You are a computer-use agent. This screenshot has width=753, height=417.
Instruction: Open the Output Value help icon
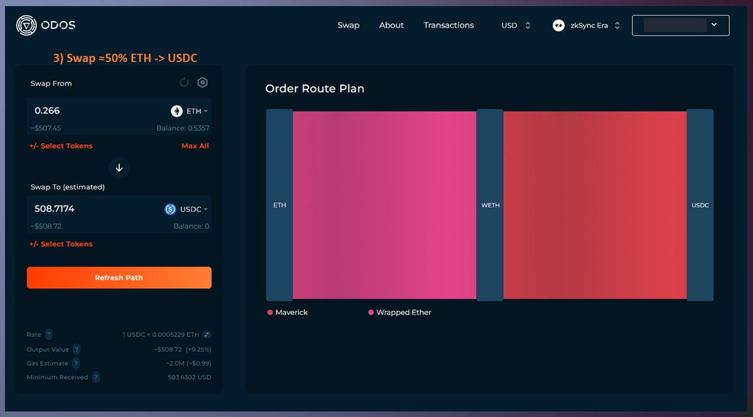pos(77,349)
